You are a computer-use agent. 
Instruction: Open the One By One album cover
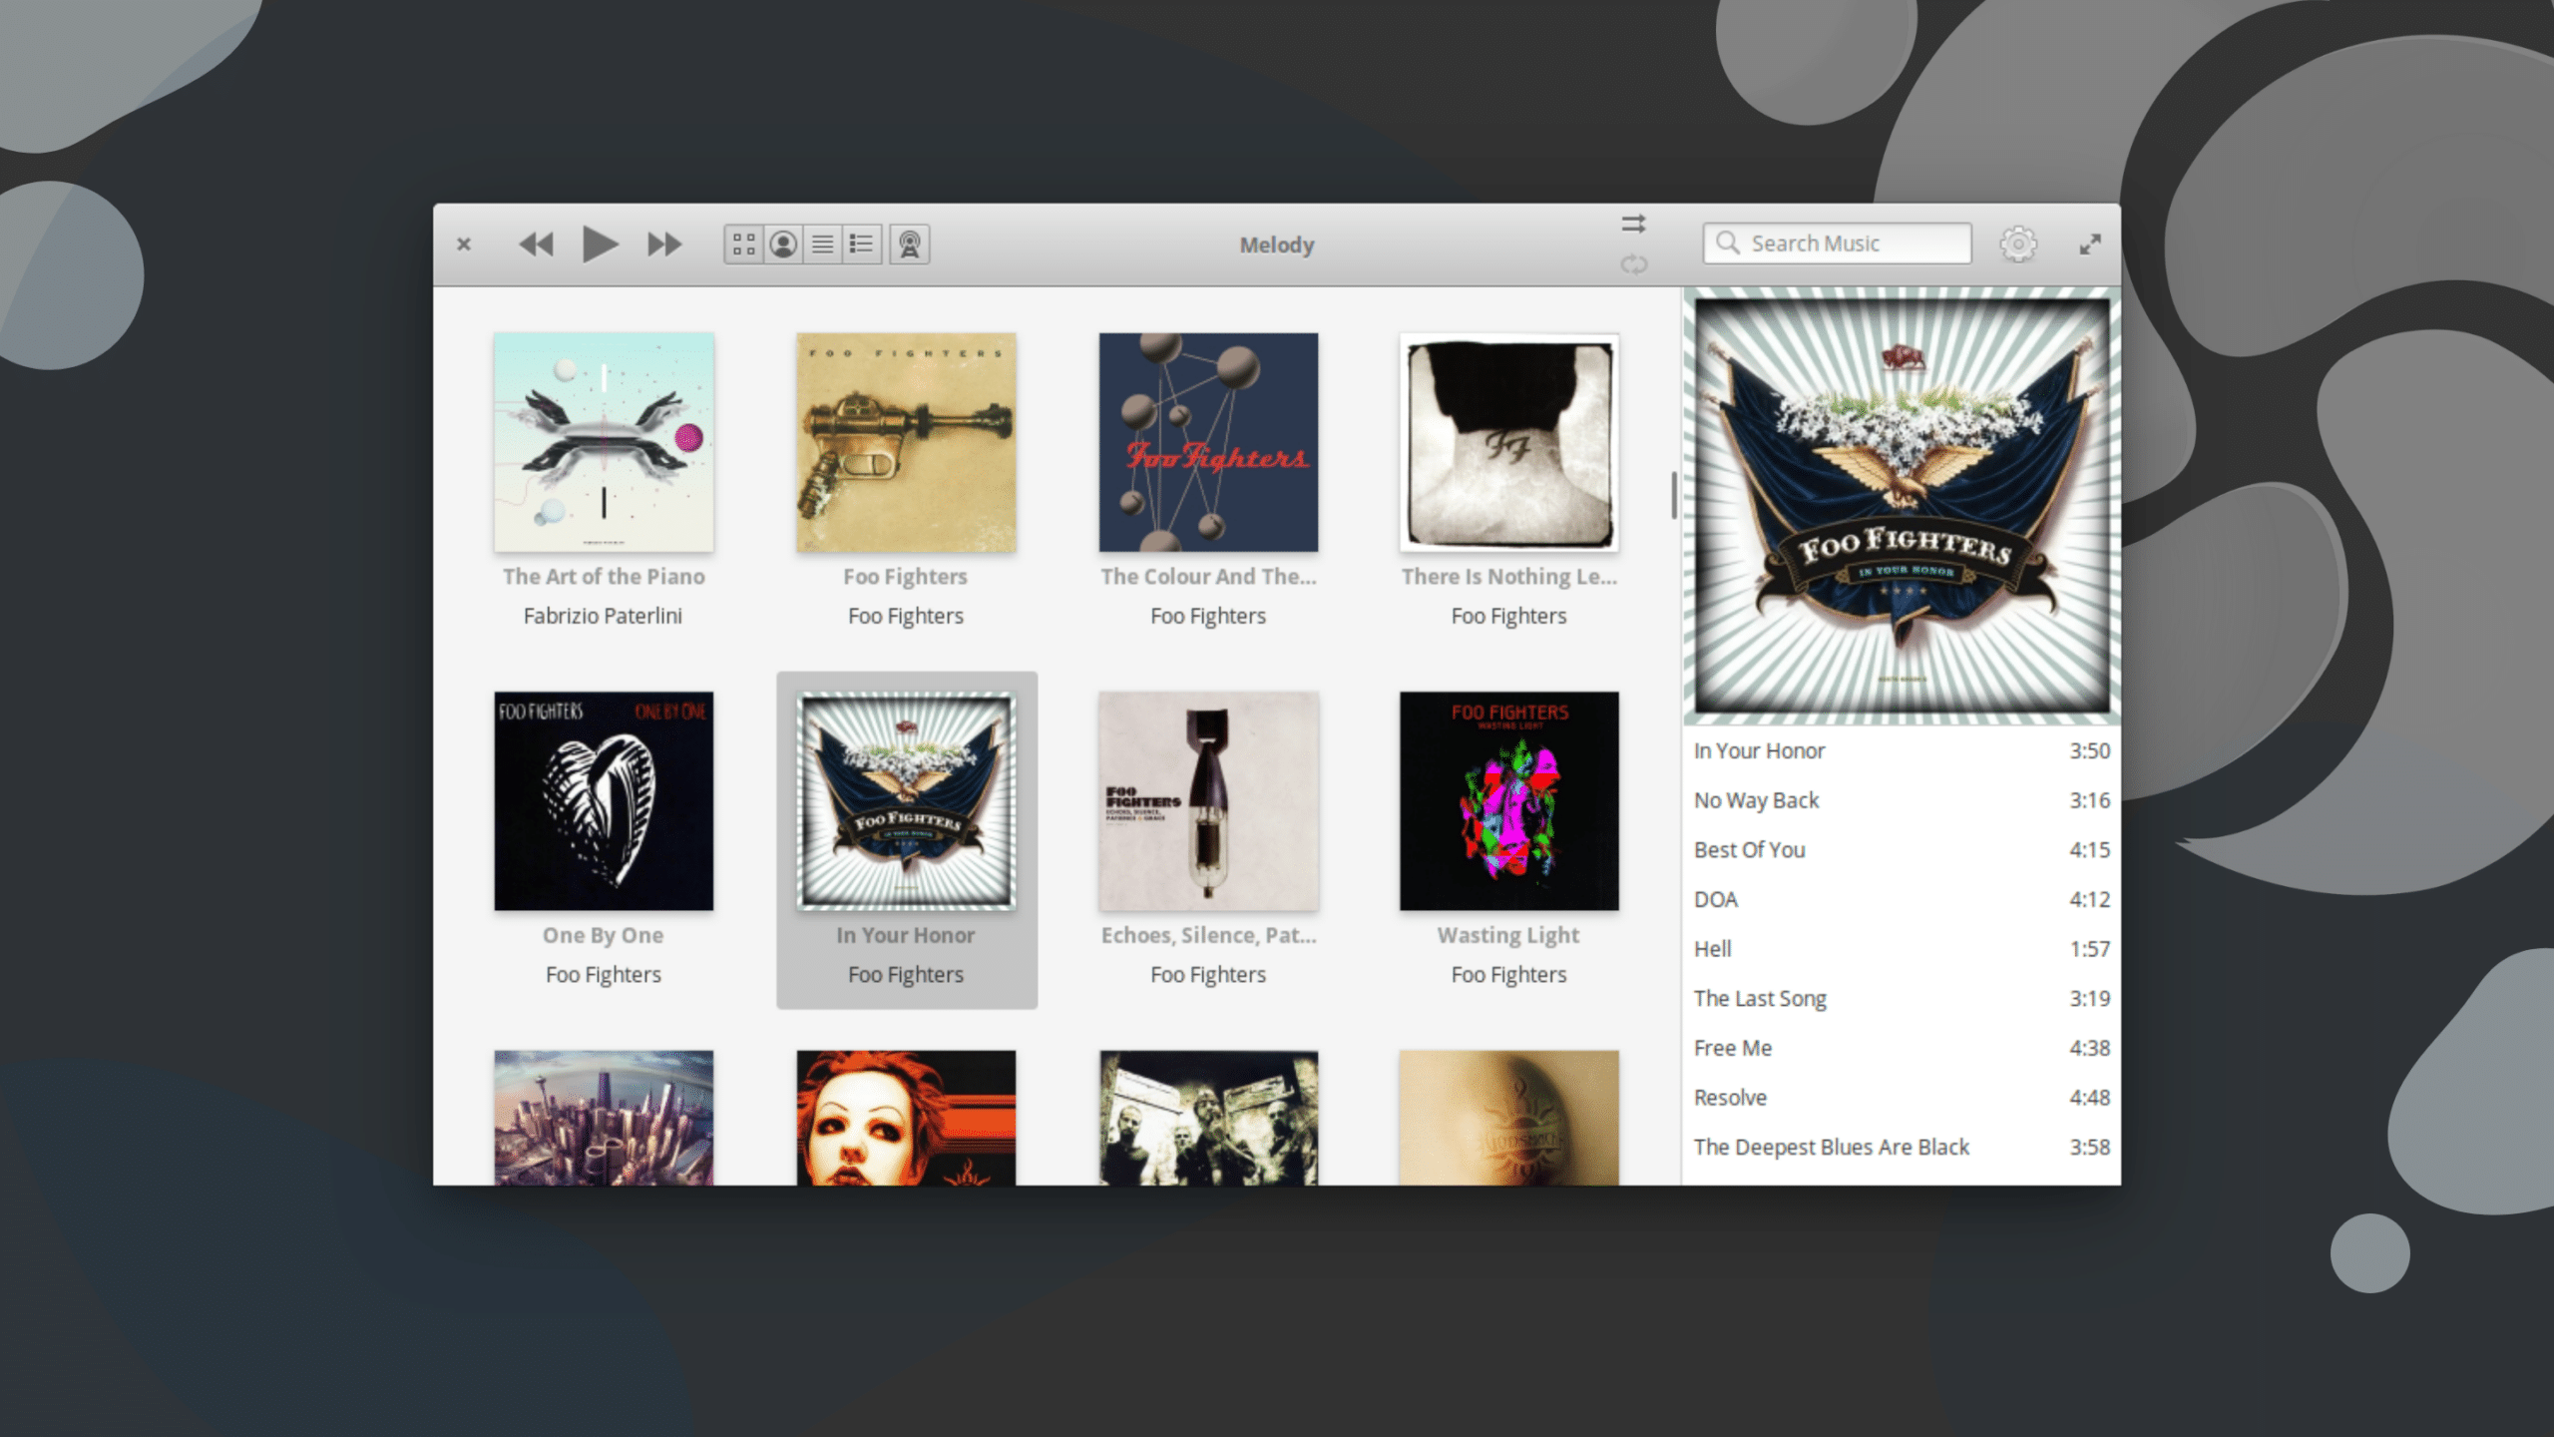(x=604, y=801)
